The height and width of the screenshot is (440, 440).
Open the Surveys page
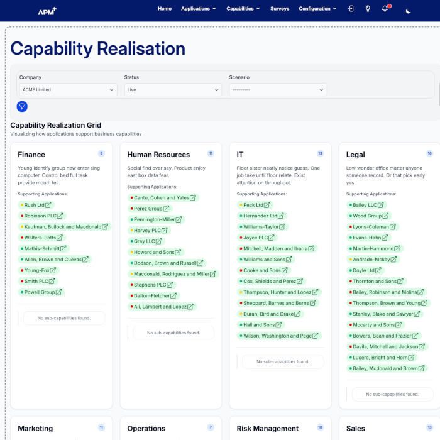(280, 9)
